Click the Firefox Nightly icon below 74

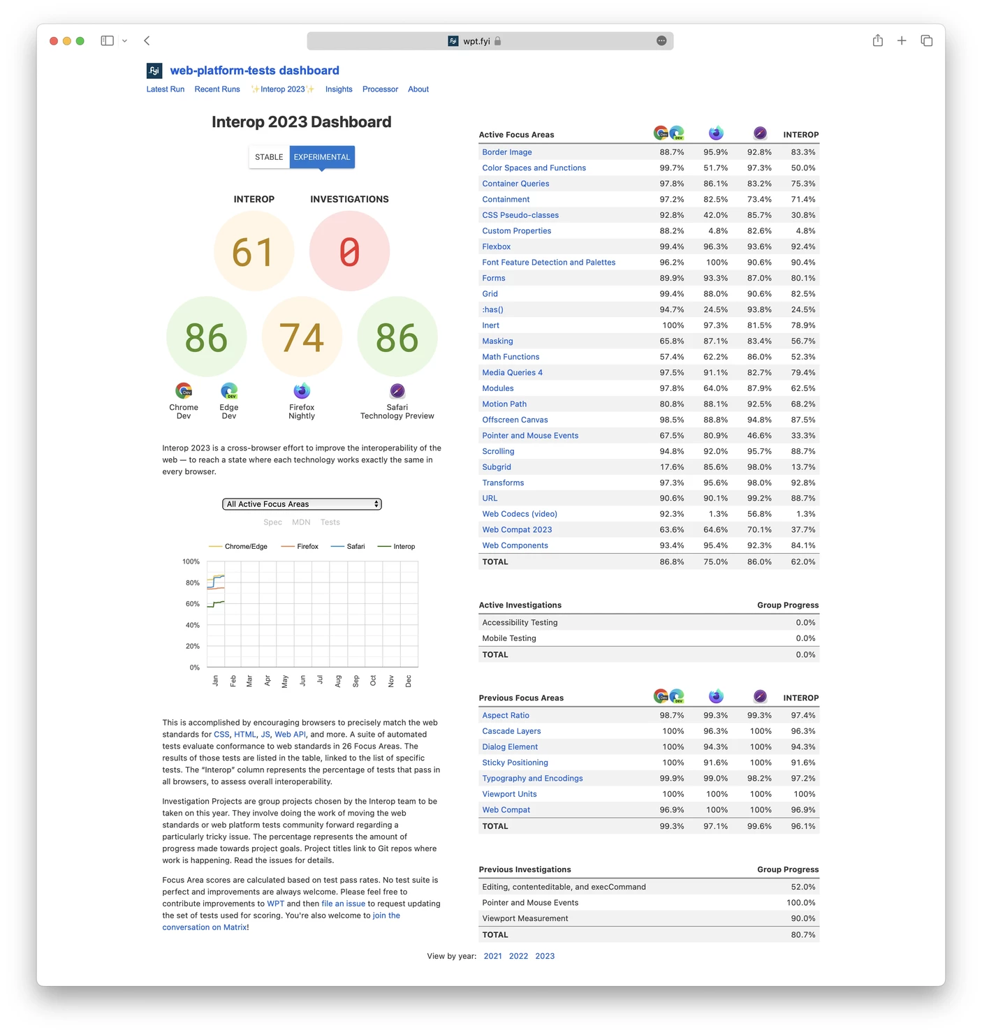point(302,390)
